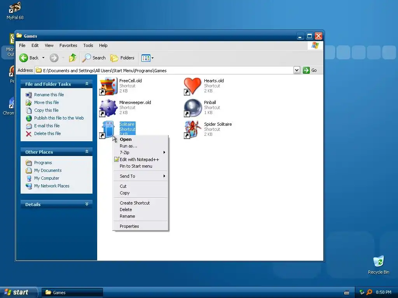Click the red X delete icon
This screenshot has width=398, height=298.
point(29,134)
